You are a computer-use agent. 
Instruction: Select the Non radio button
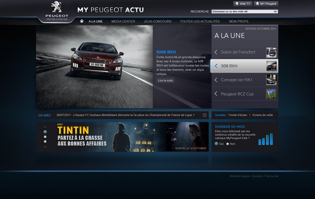pyautogui.click(x=227, y=144)
